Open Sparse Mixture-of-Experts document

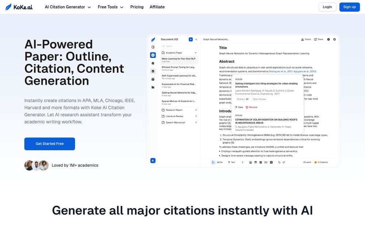[179, 103]
